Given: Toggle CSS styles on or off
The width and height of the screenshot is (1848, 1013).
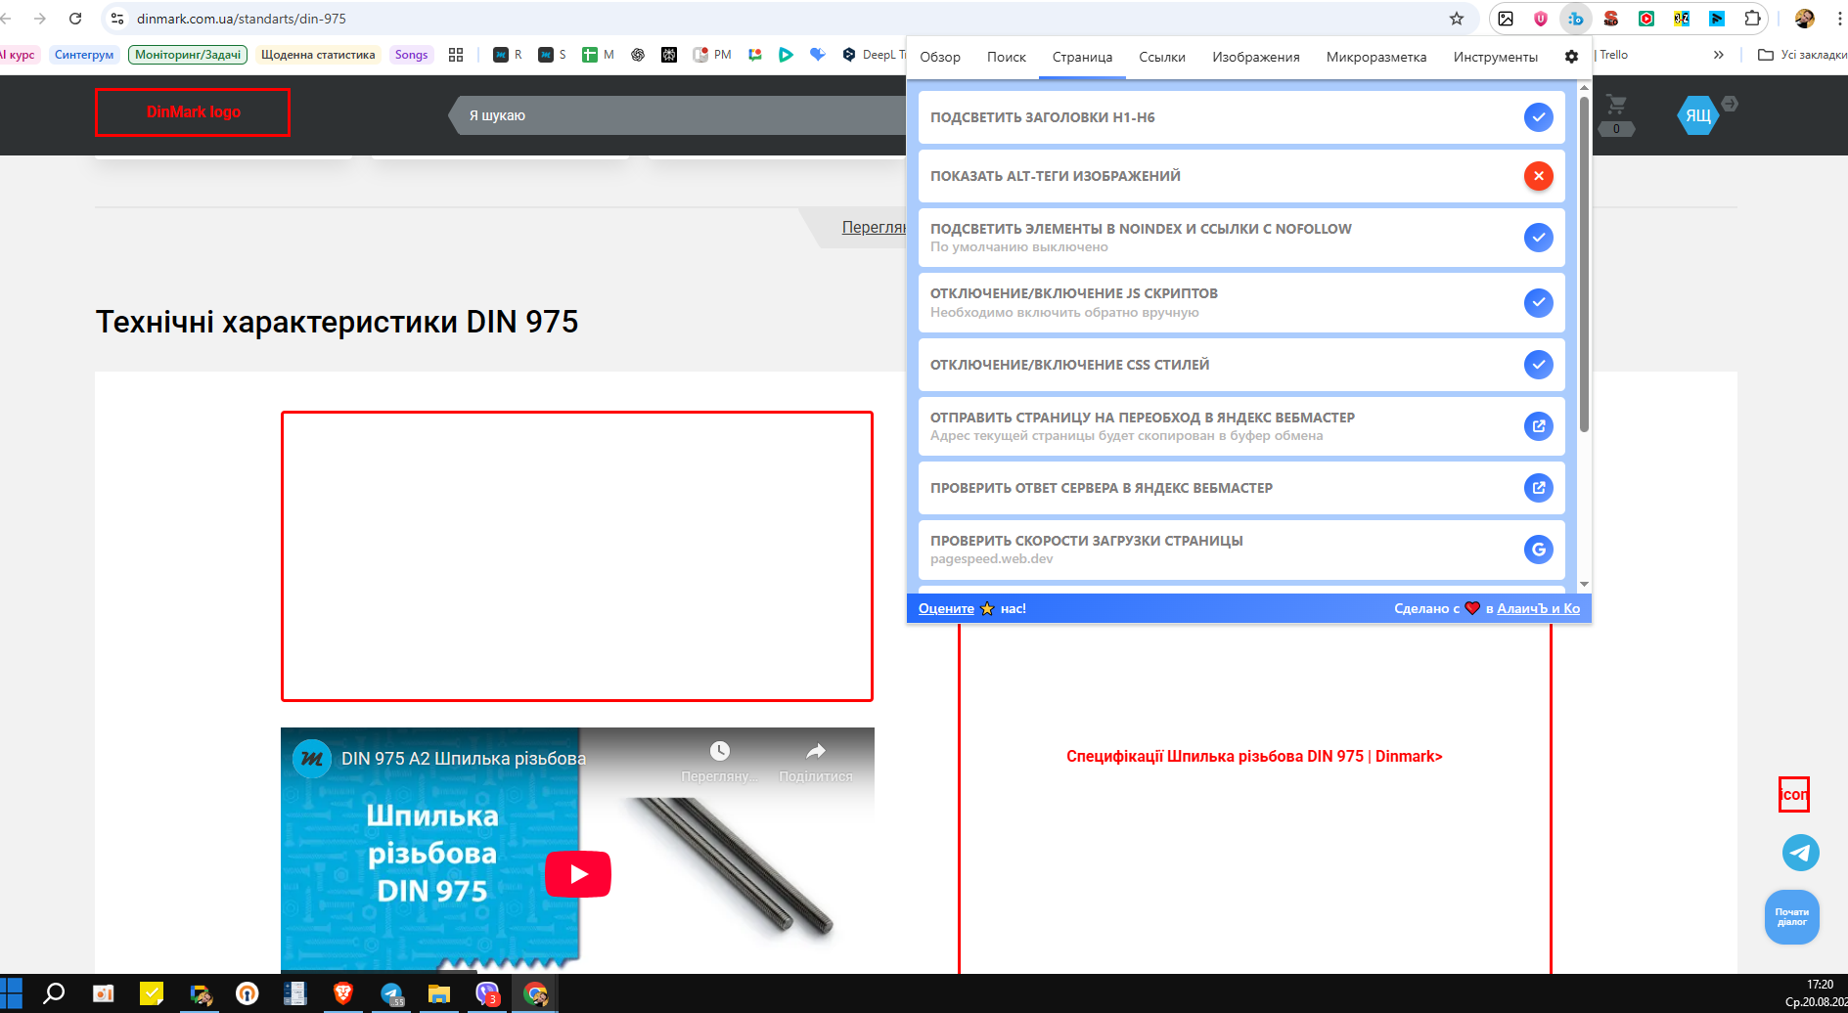Looking at the screenshot, I should [x=1538, y=365].
